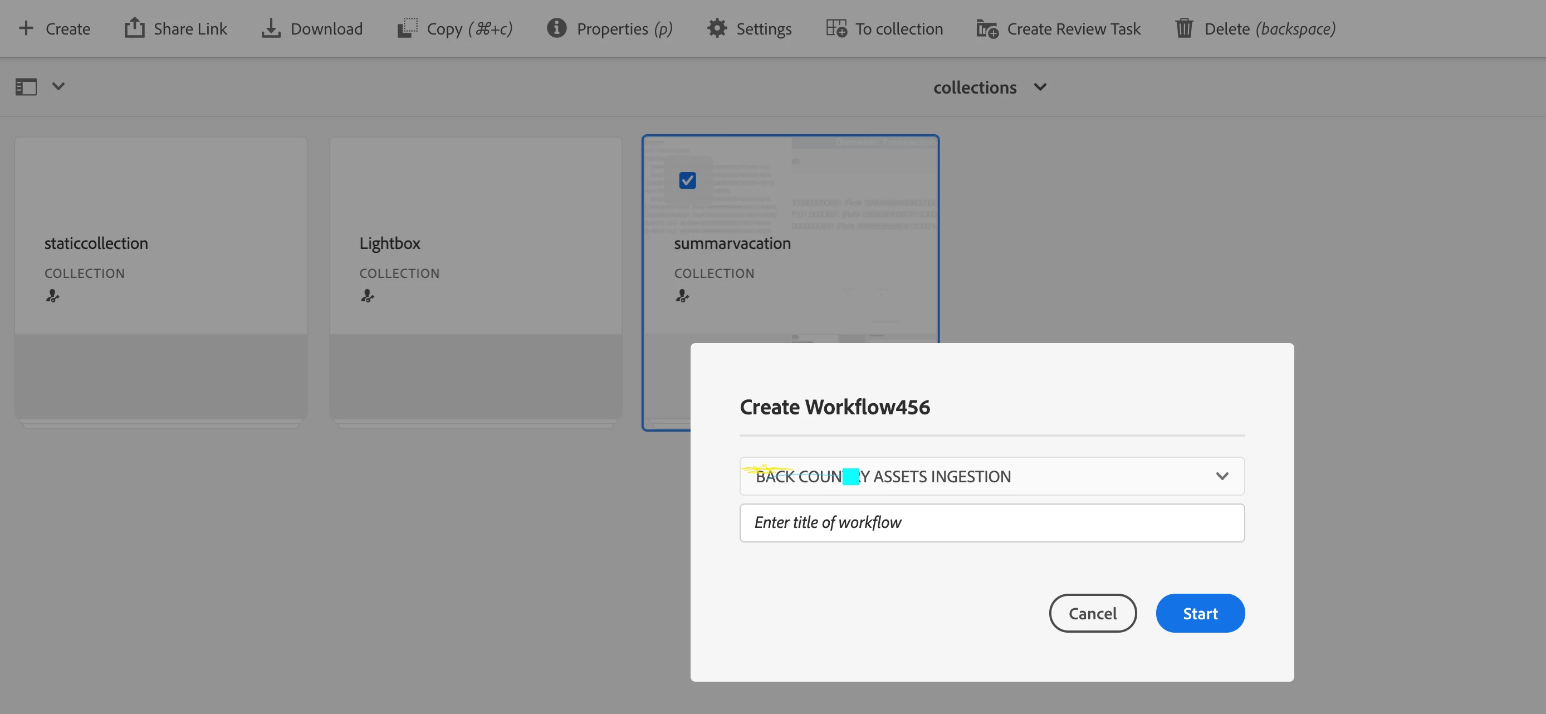Click the Lightbox shared user icon

368,296
